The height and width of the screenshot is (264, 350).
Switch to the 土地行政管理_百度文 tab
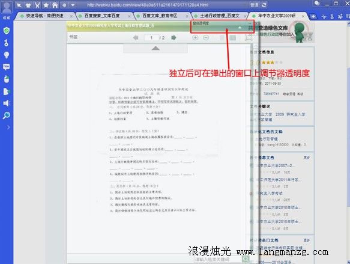(220, 16)
